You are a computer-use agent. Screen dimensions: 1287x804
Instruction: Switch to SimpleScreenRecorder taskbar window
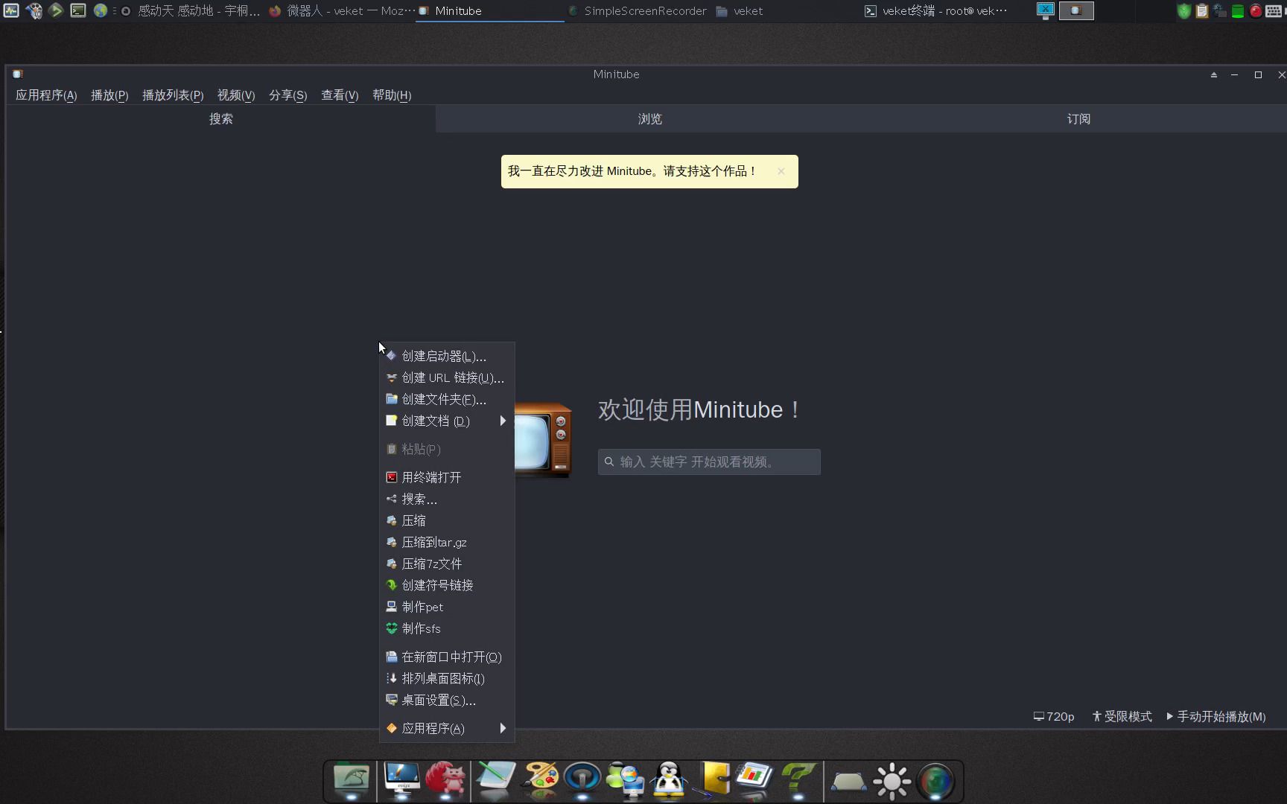pos(638,10)
